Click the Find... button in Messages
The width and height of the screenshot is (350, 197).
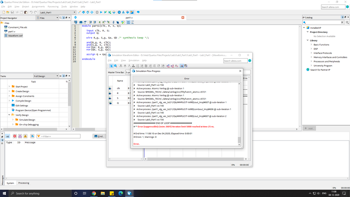pyautogui.click(x=99, y=136)
